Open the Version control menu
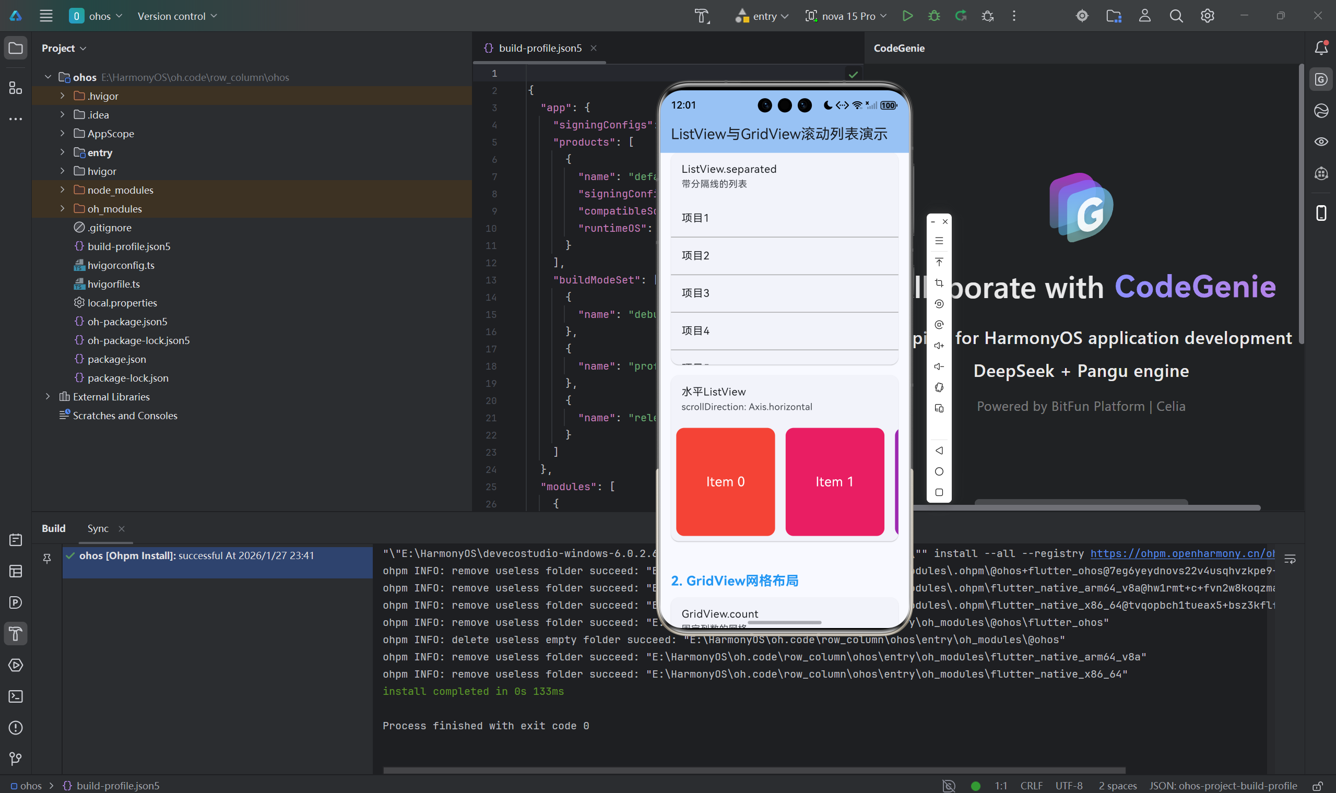 [x=177, y=16]
